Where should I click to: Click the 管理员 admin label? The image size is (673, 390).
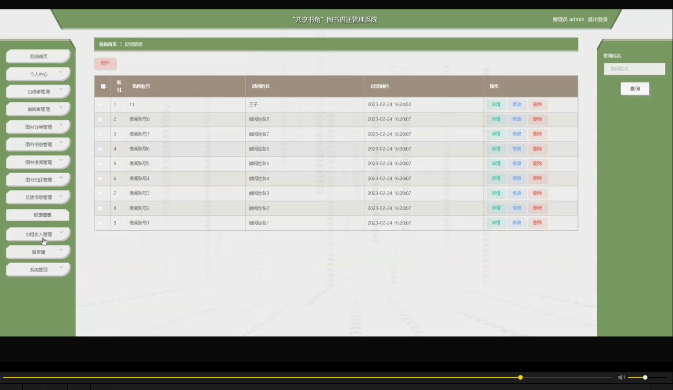click(x=568, y=19)
